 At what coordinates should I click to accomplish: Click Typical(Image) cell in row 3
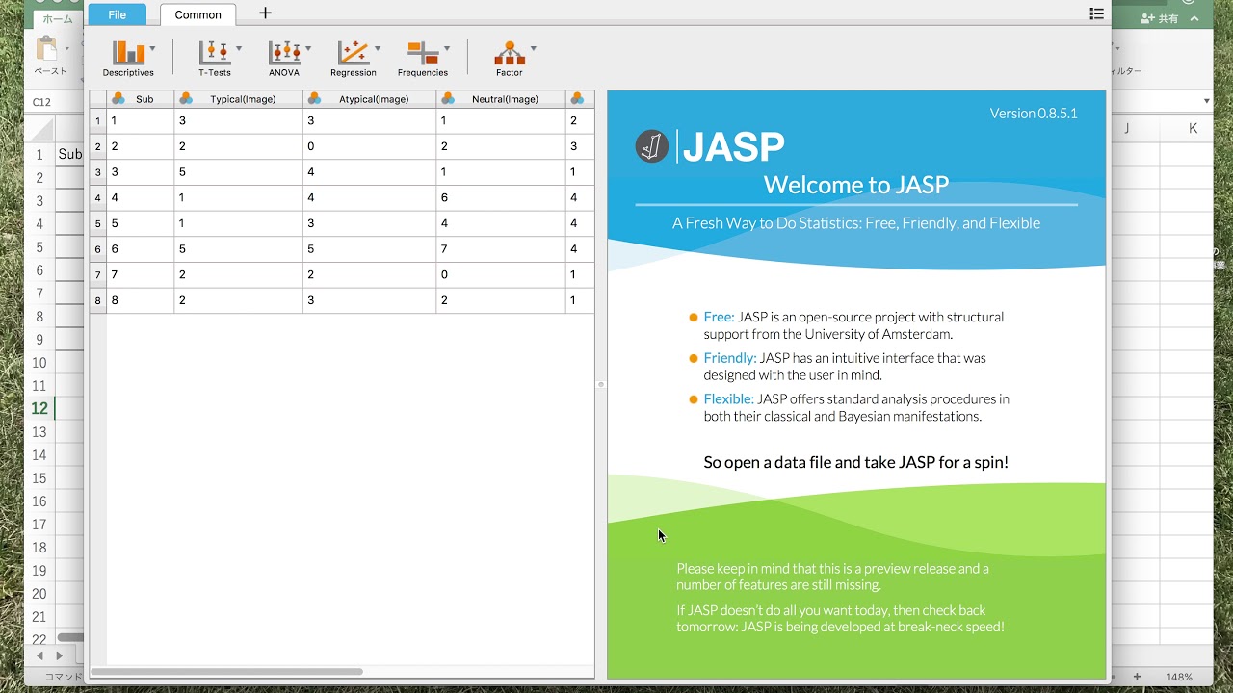pos(238,172)
